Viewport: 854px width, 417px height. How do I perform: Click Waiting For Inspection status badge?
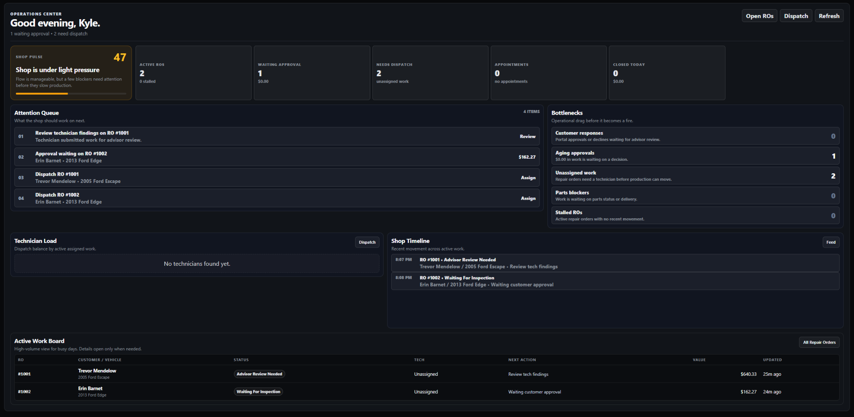(258, 392)
